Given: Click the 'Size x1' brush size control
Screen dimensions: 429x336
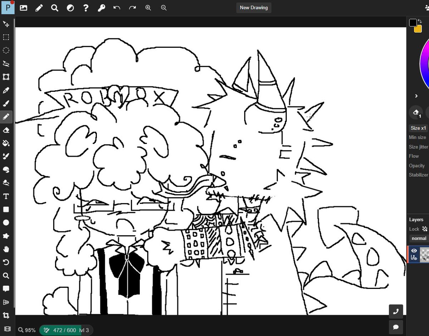Looking at the screenshot, I should (x=418, y=128).
